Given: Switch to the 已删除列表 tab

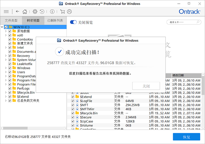Looking at the screenshot, I should click(55, 21).
